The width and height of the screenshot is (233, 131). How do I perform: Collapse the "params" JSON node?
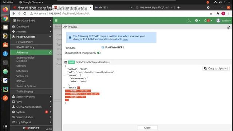click(64, 75)
